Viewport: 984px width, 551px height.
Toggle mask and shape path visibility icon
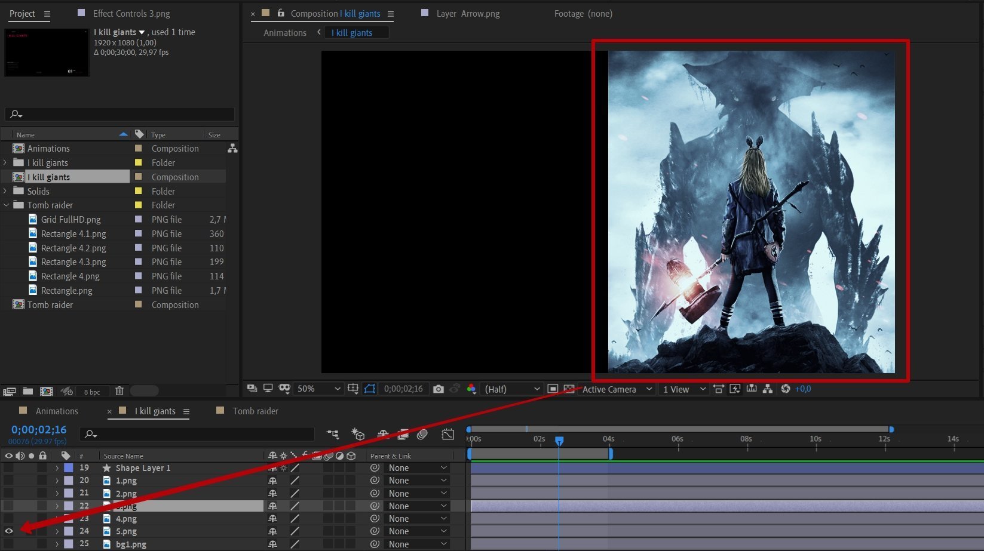click(x=370, y=389)
